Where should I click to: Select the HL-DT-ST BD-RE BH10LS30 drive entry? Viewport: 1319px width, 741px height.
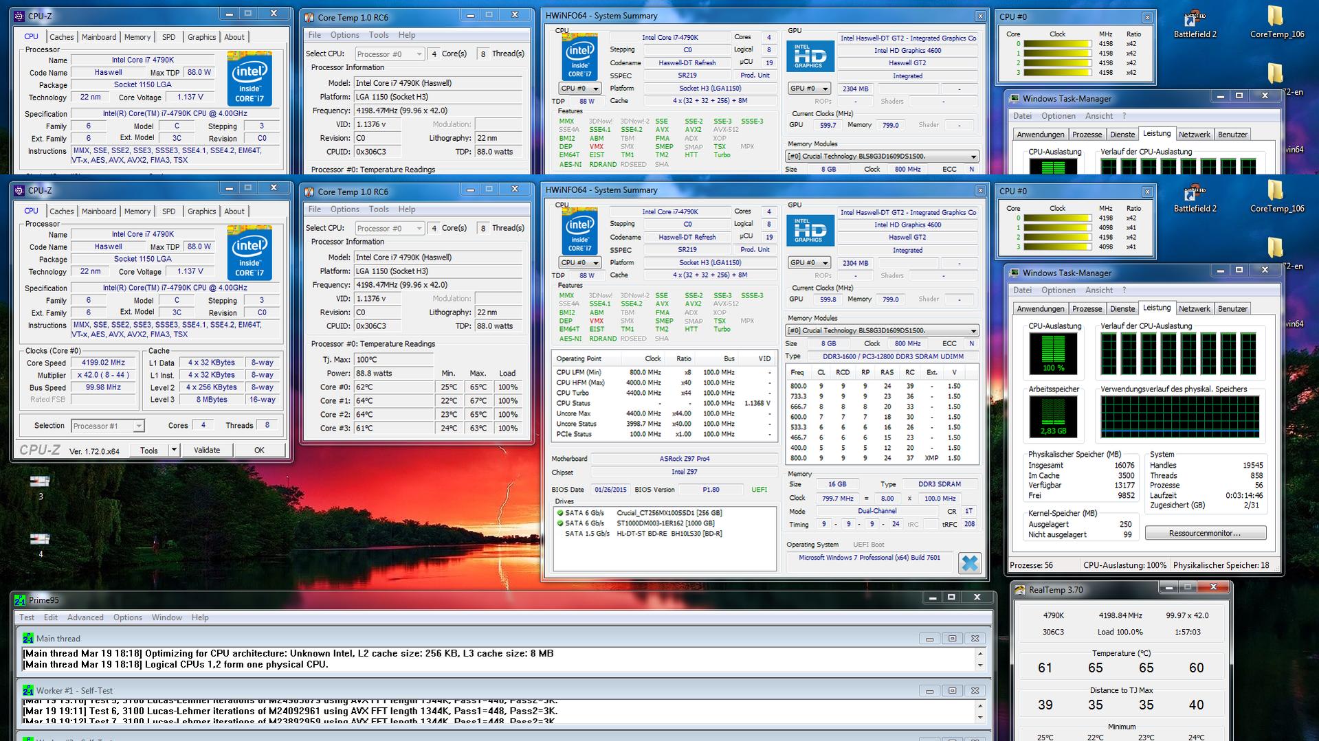point(669,534)
